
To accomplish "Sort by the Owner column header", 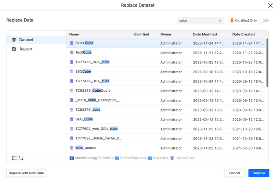I will tap(166, 34).
